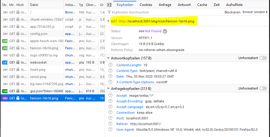Click the no-referrer-when-downgrade policy value

(x=161, y=50)
